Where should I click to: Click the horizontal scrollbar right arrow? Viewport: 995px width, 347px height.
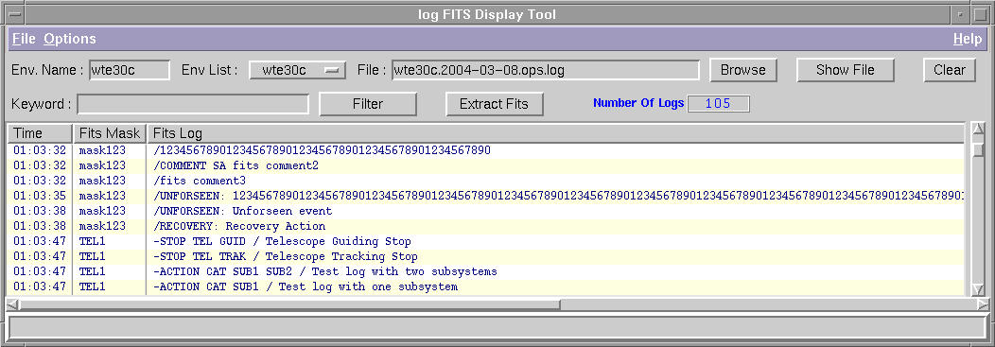coord(983,305)
